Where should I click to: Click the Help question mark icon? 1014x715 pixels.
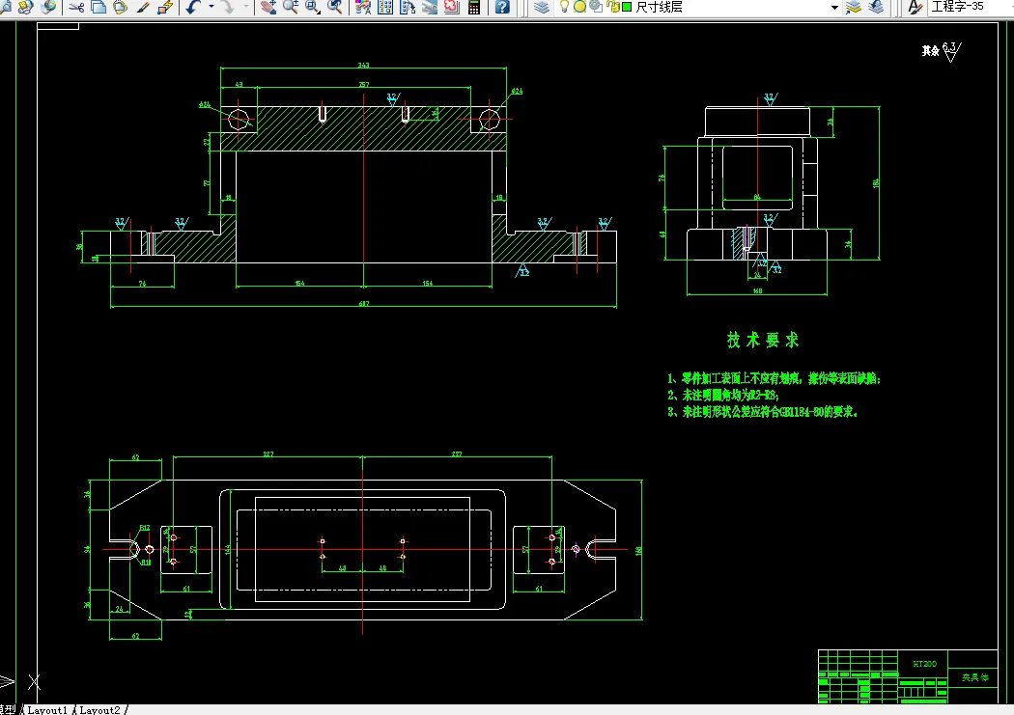point(502,7)
